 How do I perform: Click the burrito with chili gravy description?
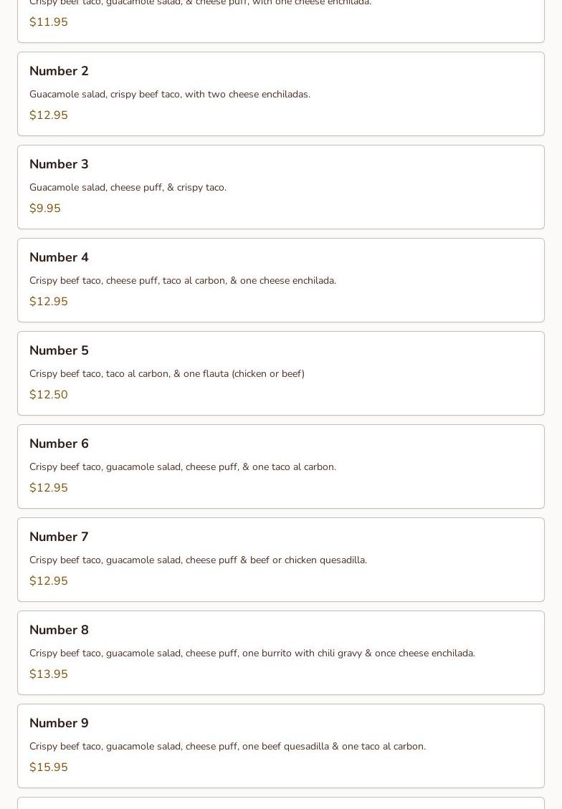pyautogui.click(x=252, y=653)
